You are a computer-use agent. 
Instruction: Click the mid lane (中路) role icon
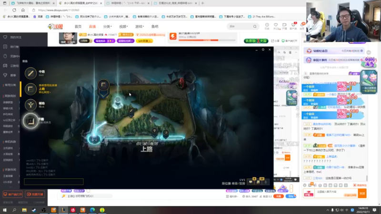pyautogui.click(x=30, y=73)
